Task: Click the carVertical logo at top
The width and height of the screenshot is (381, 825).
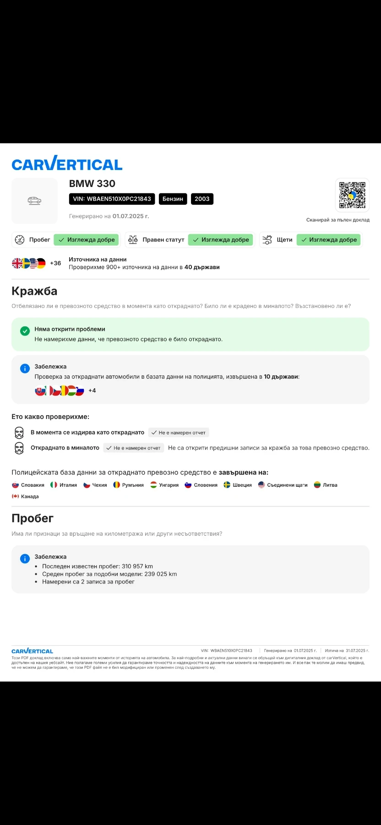Action: (67, 163)
